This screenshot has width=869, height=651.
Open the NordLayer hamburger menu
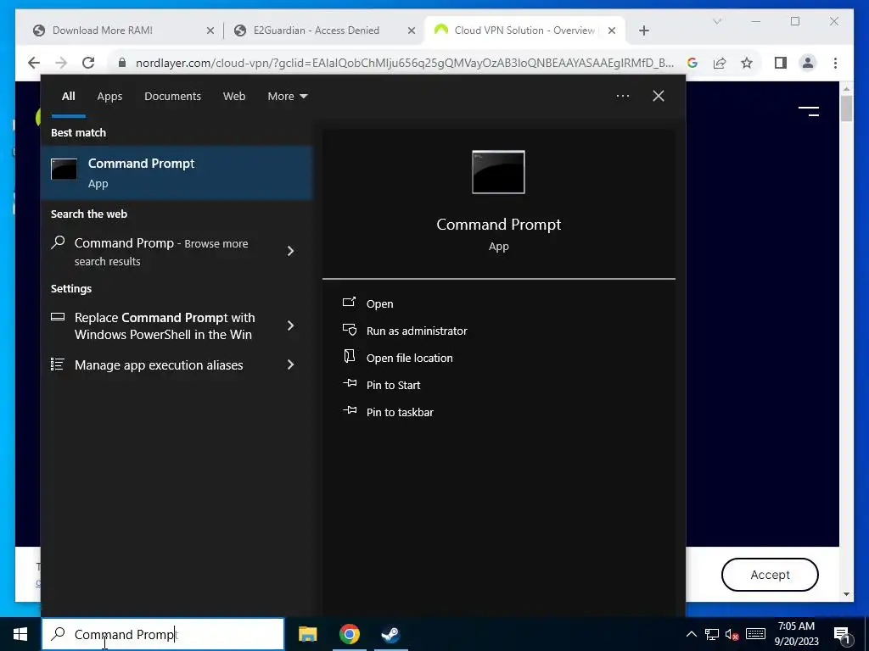pos(809,112)
